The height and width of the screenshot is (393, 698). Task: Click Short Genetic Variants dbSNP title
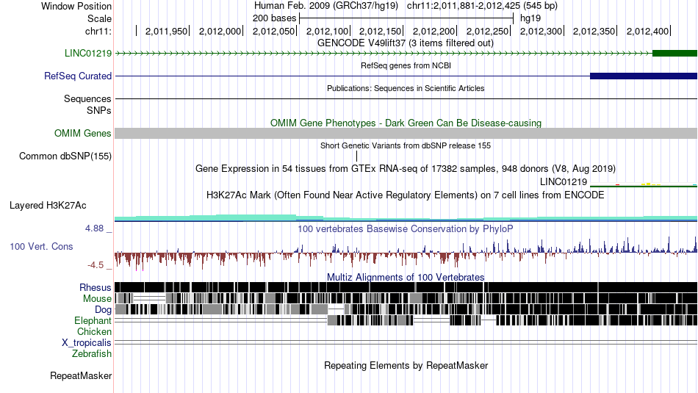click(x=406, y=145)
